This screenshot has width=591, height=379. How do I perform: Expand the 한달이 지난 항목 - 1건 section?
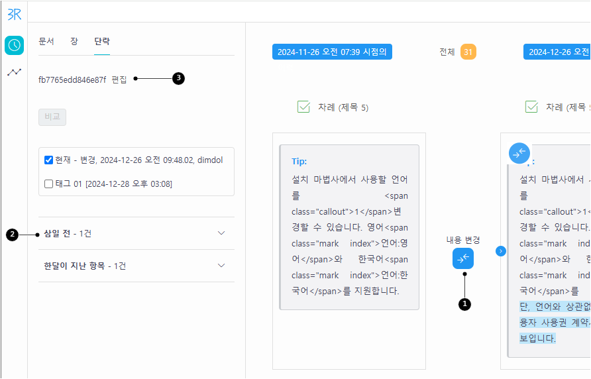(x=136, y=266)
